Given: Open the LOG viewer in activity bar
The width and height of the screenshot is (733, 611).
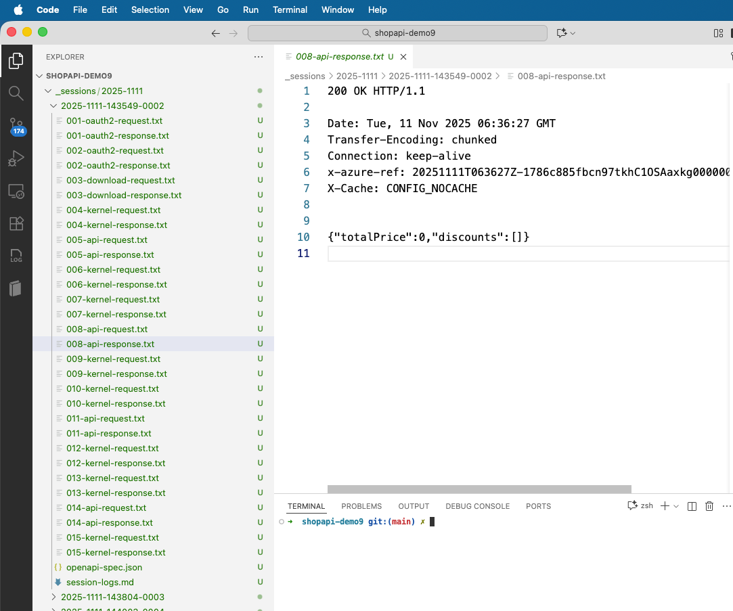Looking at the screenshot, I should coord(16,256).
